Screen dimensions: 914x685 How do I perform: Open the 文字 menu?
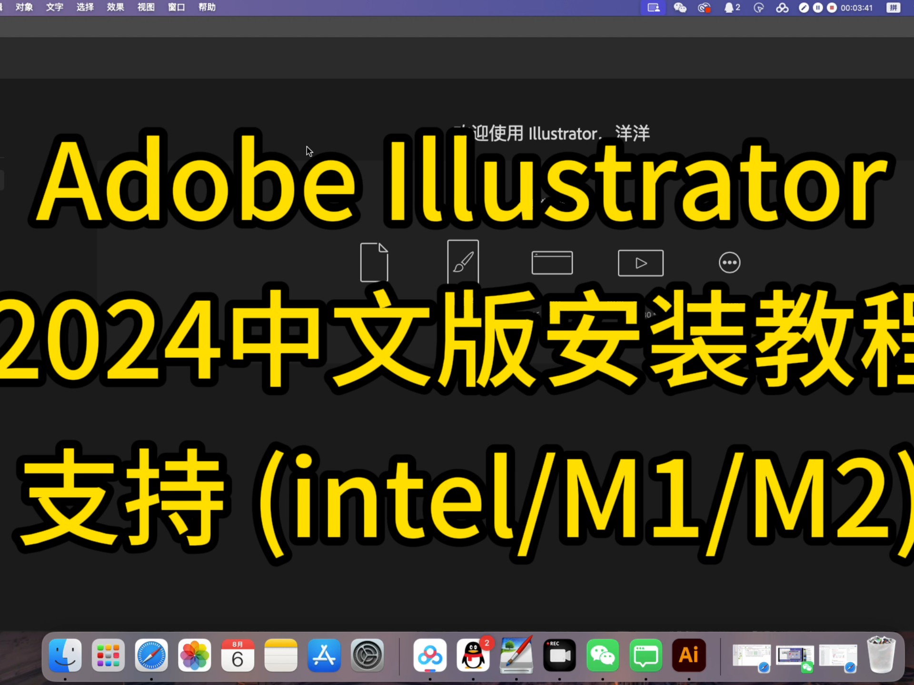(x=54, y=7)
